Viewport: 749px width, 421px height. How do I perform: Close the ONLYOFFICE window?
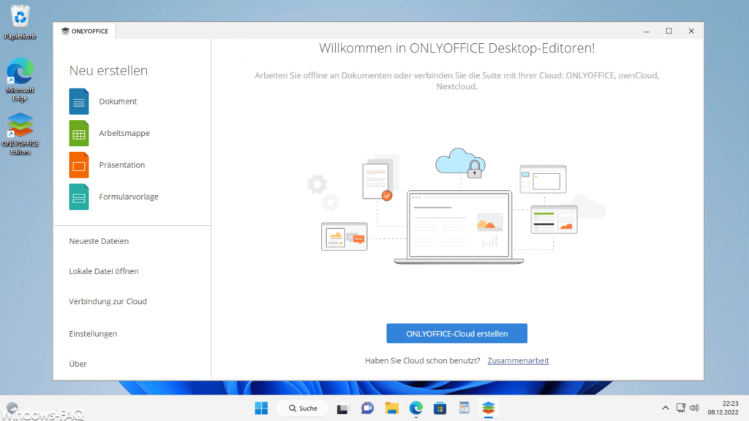point(691,31)
